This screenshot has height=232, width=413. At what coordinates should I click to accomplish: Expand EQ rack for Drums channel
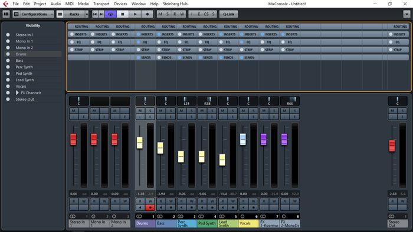coord(145,42)
